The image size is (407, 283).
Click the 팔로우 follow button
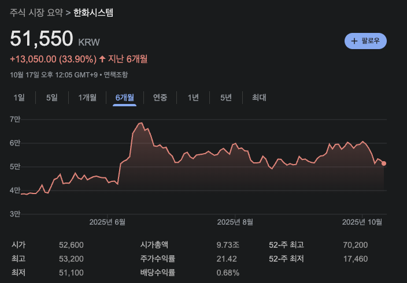[x=365, y=41]
